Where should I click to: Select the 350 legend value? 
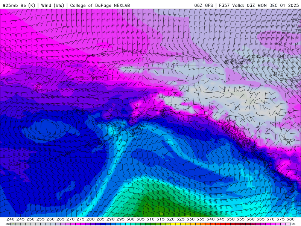(x=230, y=219)
